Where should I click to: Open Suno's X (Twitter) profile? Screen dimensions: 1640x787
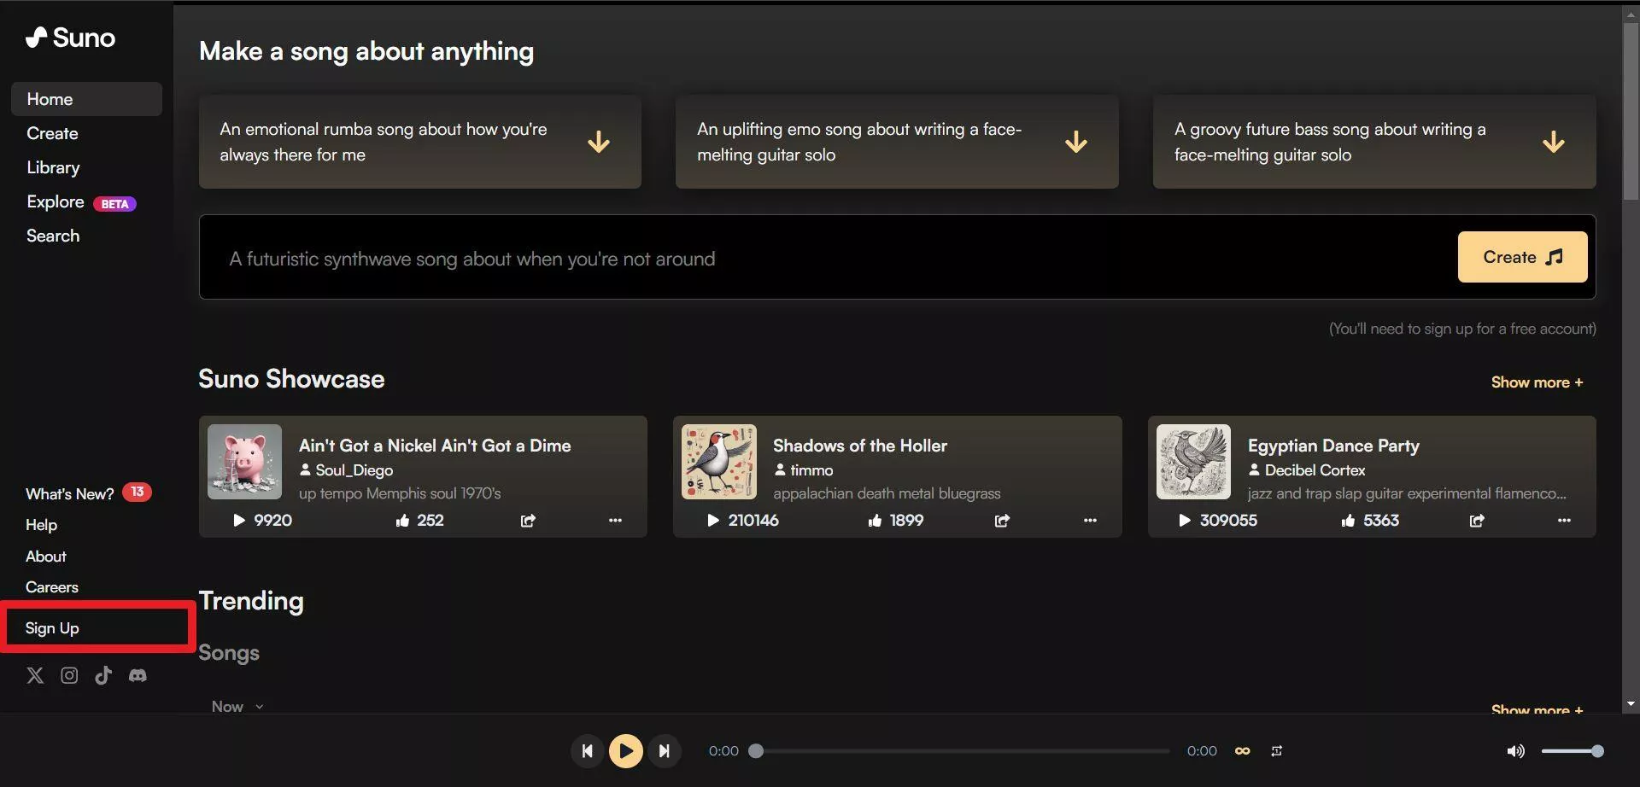[35, 676]
